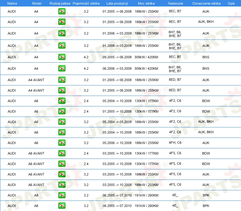241x211 pixels.
Task: Click BDW engine in A6 row starting 01.2005
Action: coord(206,111)
